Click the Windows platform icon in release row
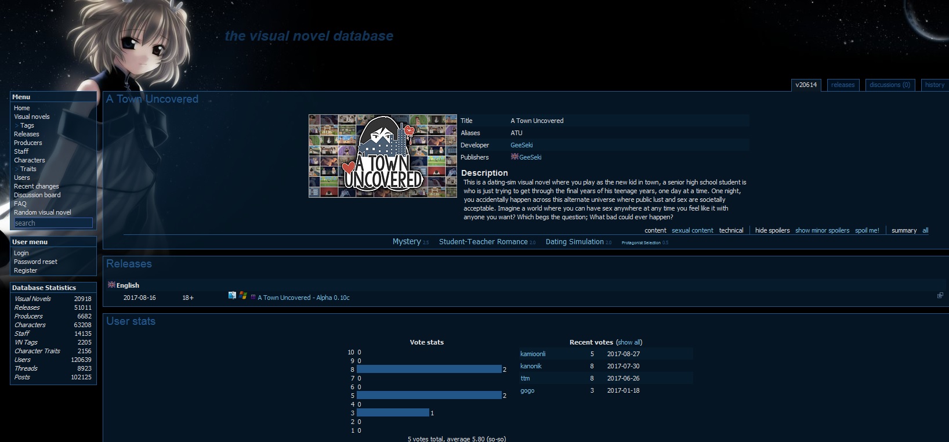Viewport: 949px width, 442px height. tap(243, 295)
